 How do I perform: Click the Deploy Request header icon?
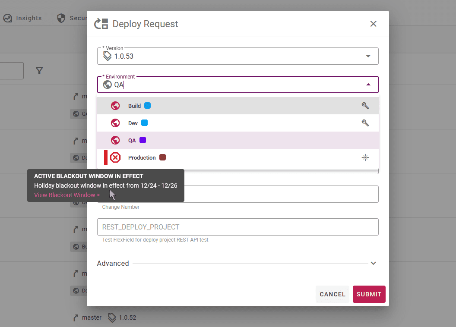(101, 24)
